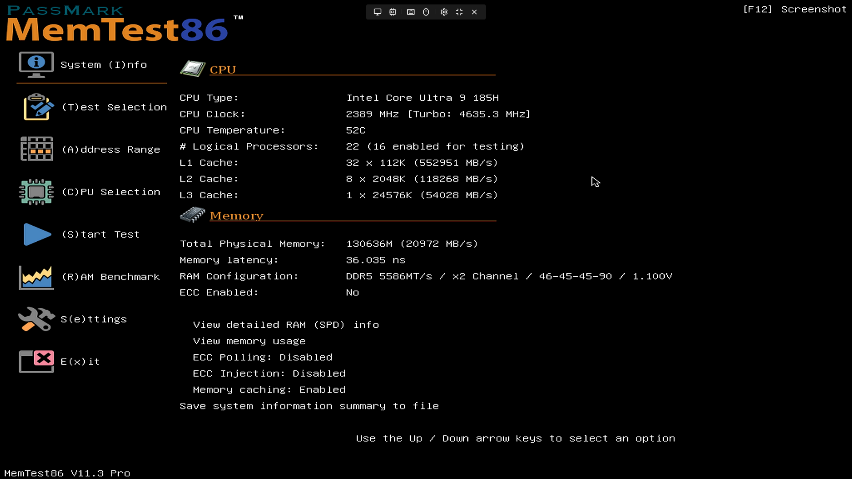Viewport: 852px width, 479px height.
Task: Click Save system information summary to file
Action: [x=309, y=406]
